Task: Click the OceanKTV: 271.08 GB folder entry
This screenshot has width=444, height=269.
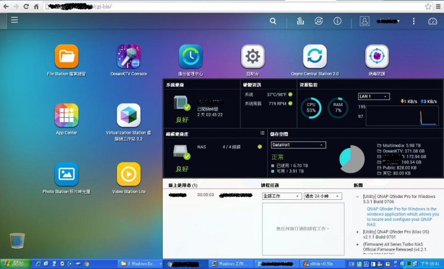Action: 400,151
